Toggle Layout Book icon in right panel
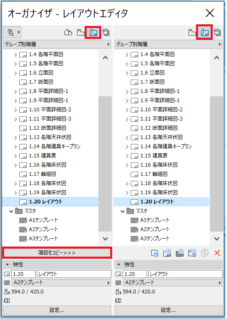The image size is (227, 319). [x=205, y=32]
